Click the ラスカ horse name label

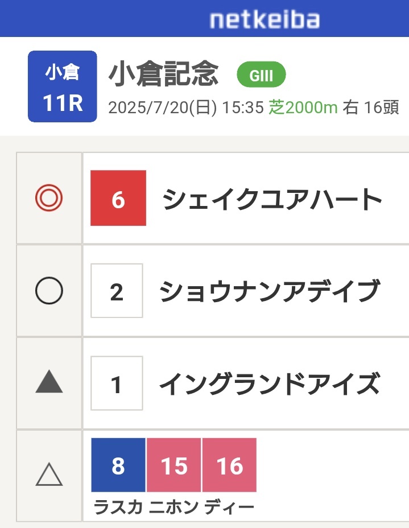click(x=118, y=507)
